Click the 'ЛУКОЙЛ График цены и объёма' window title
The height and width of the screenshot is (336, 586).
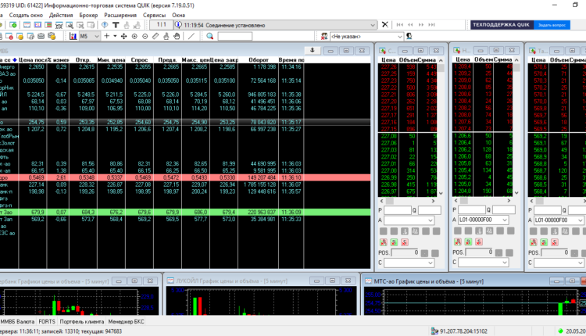pos(232,281)
